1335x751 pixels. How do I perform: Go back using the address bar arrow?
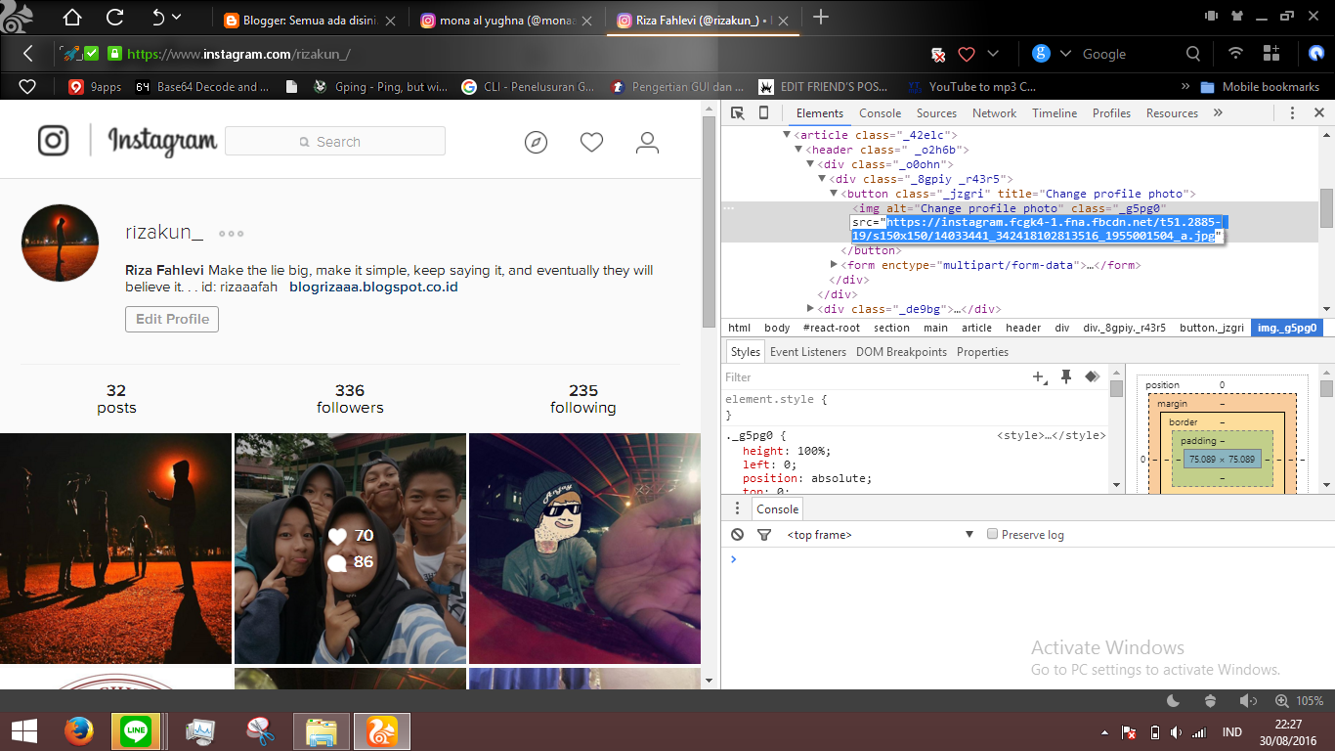coord(28,54)
